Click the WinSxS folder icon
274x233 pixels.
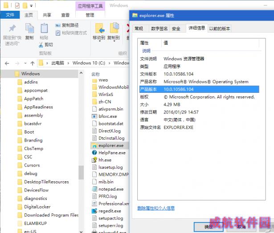pos(94,94)
